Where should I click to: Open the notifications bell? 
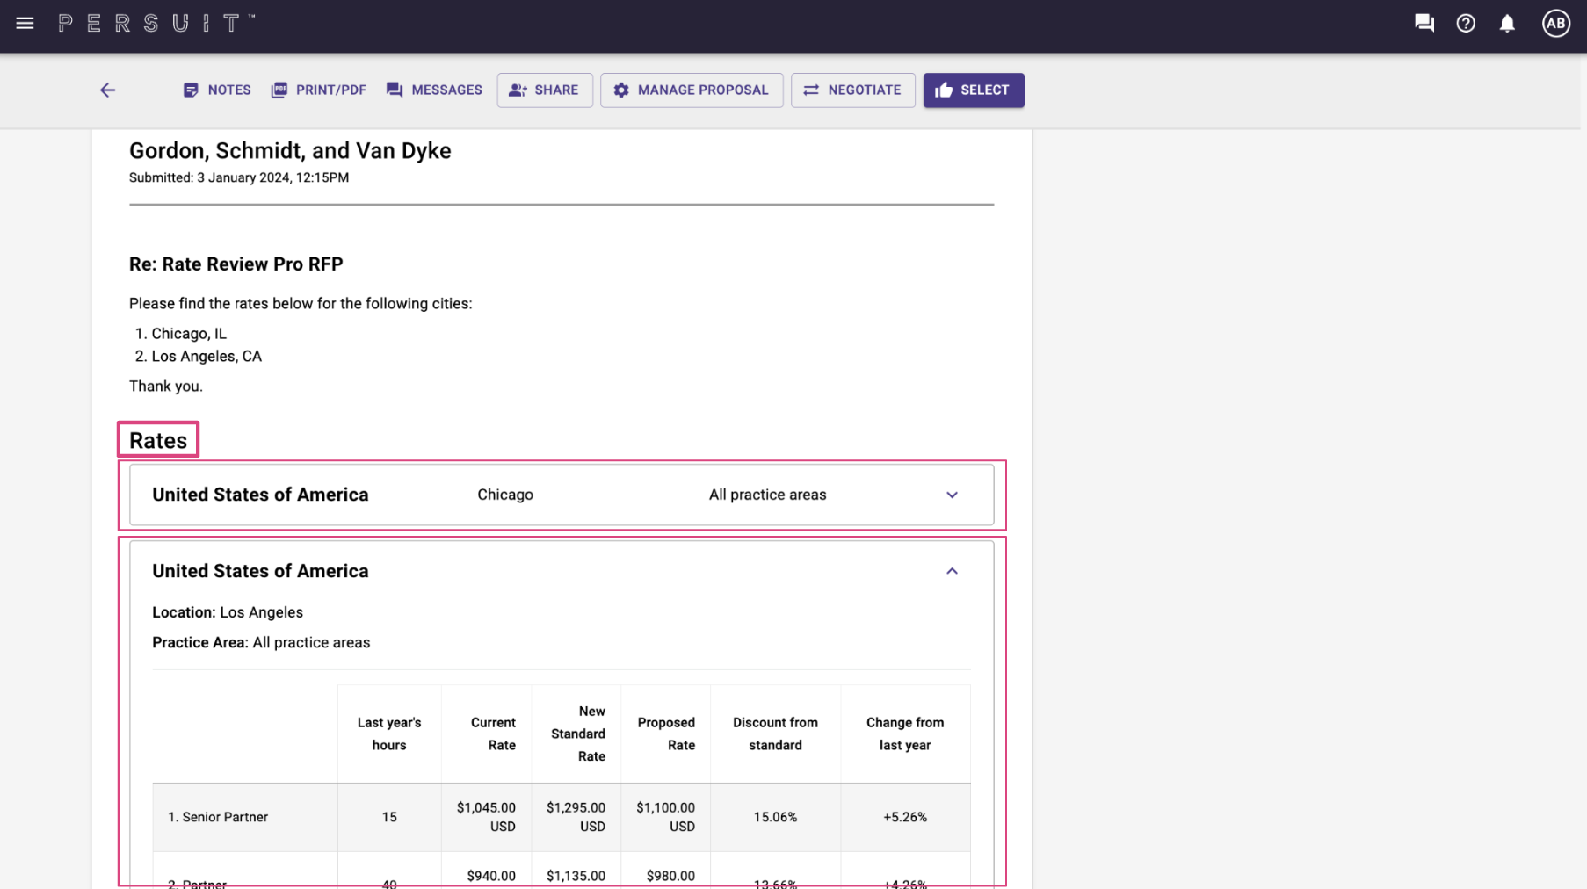(1507, 24)
